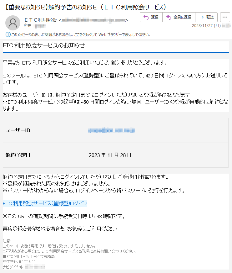Click the double-arrow reply-all icon
Viewport: 232px width, 273px height.
click(169, 17)
